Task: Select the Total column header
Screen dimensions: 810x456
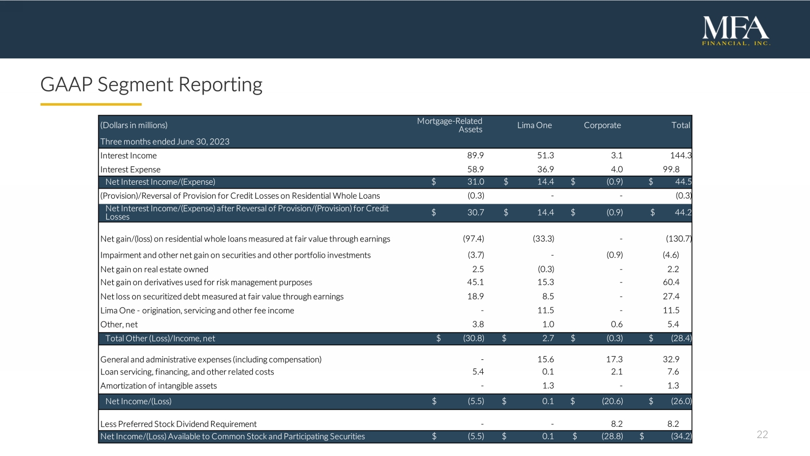Action: (x=680, y=125)
